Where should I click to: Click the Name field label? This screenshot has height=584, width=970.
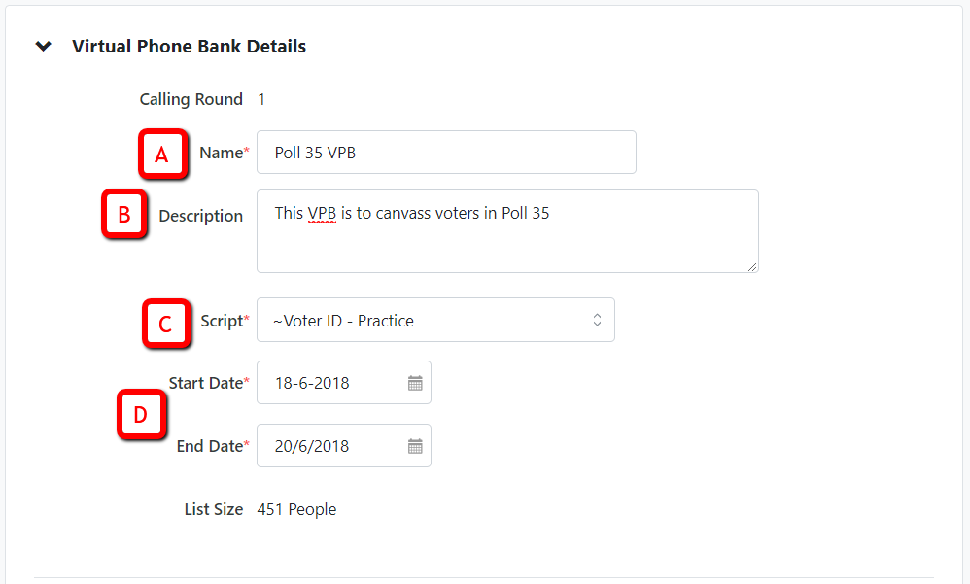point(224,153)
